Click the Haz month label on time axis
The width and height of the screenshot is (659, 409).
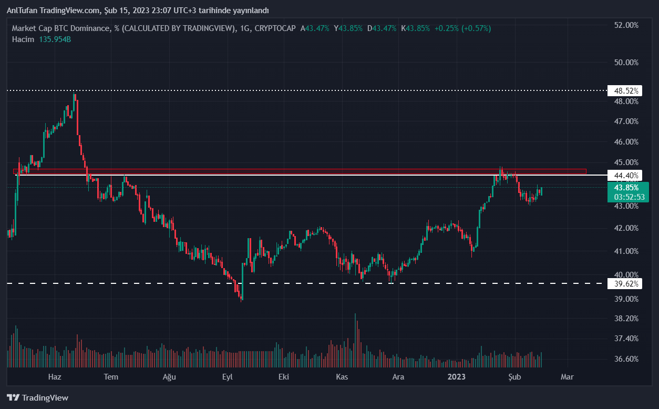(x=55, y=377)
